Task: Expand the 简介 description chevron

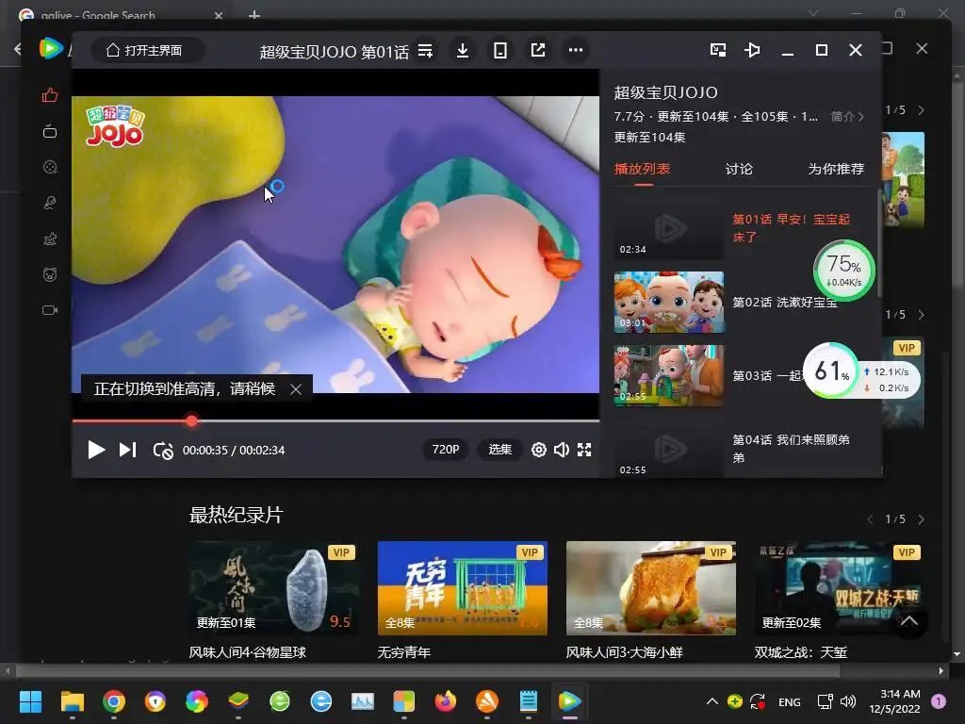Action: (x=847, y=116)
